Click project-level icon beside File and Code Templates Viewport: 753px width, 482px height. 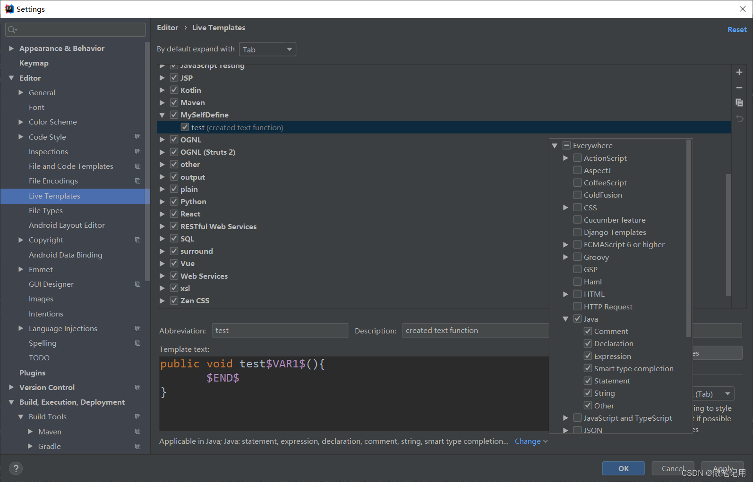pyautogui.click(x=137, y=166)
